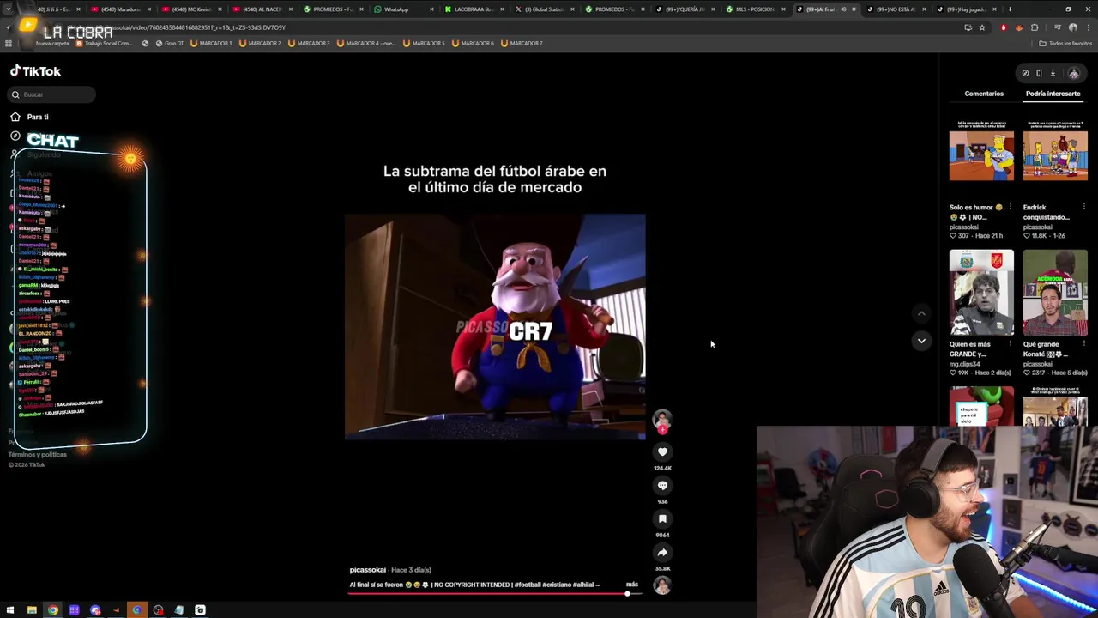Open MARCADOR 1 bookmark

(211, 43)
